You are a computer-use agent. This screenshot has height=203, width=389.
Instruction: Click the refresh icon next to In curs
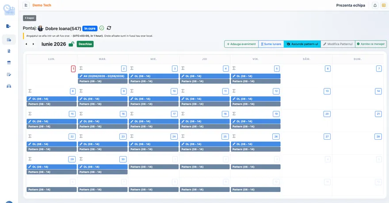[x=109, y=28]
